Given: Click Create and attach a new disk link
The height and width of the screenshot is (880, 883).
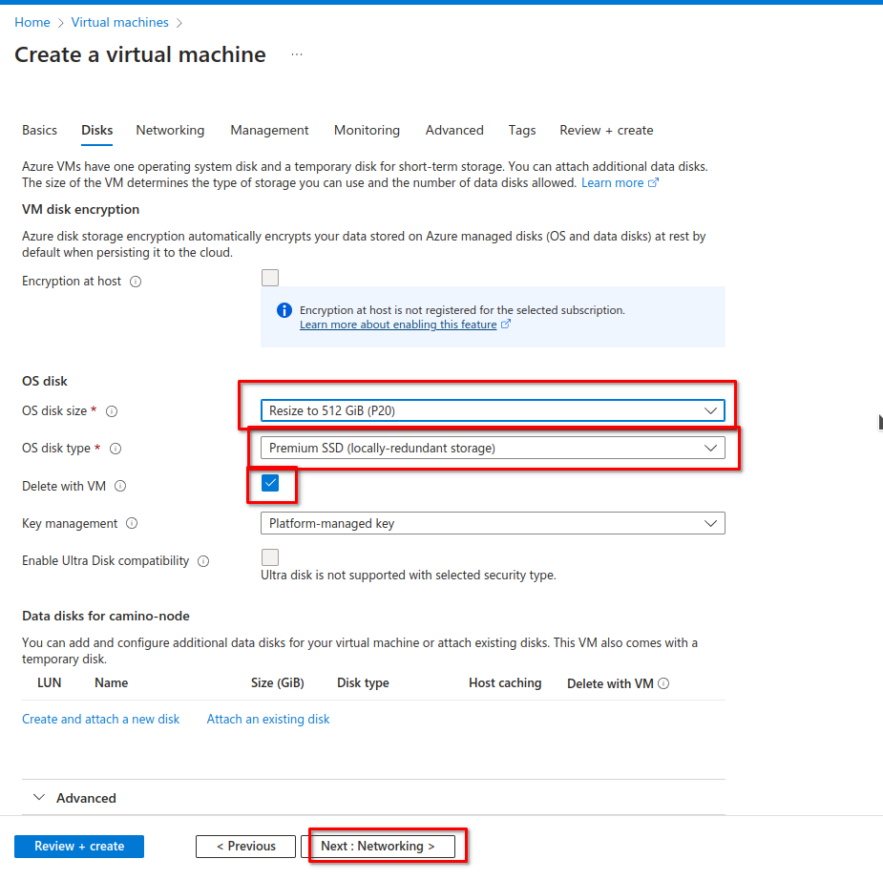Looking at the screenshot, I should [101, 719].
